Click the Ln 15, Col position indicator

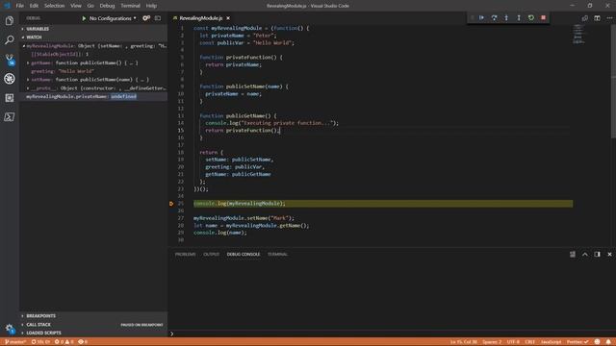[464, 342]
